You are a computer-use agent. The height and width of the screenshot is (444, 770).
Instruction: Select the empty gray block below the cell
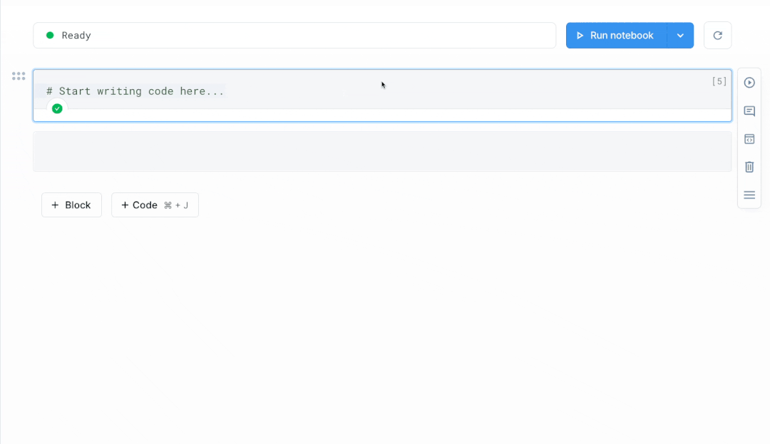tap(382, 151)
